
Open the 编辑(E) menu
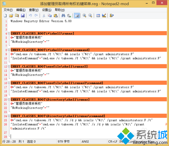(x=21, y=10)
